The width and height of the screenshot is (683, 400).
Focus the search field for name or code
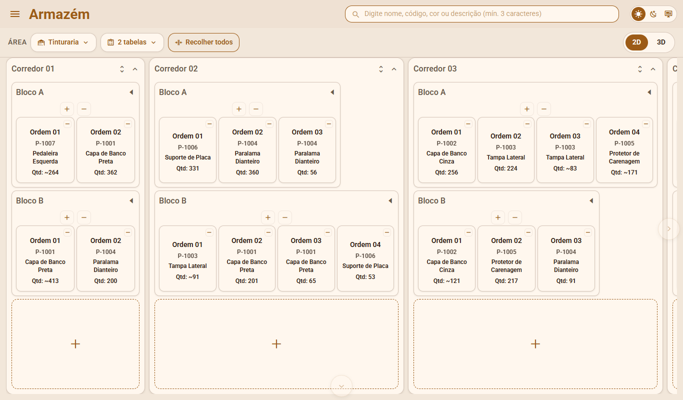tap(482, 14)
